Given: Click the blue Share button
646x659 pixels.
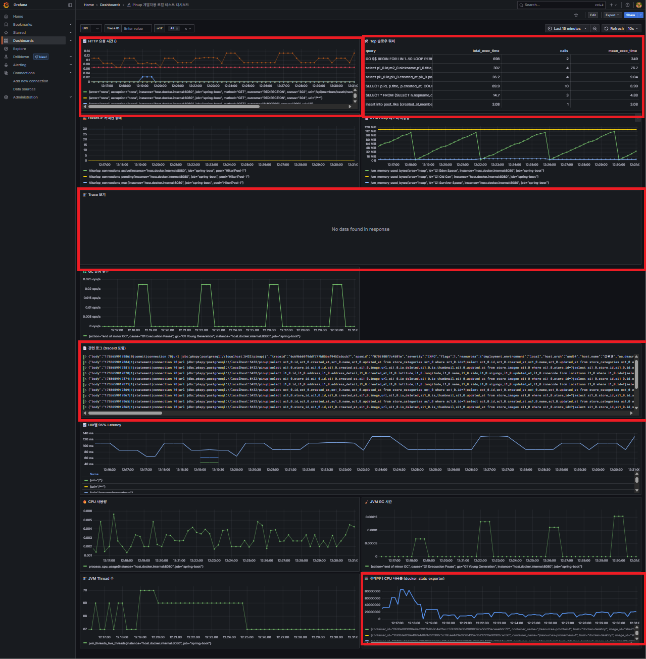Looking at the screenshot, I should (630, 15).
